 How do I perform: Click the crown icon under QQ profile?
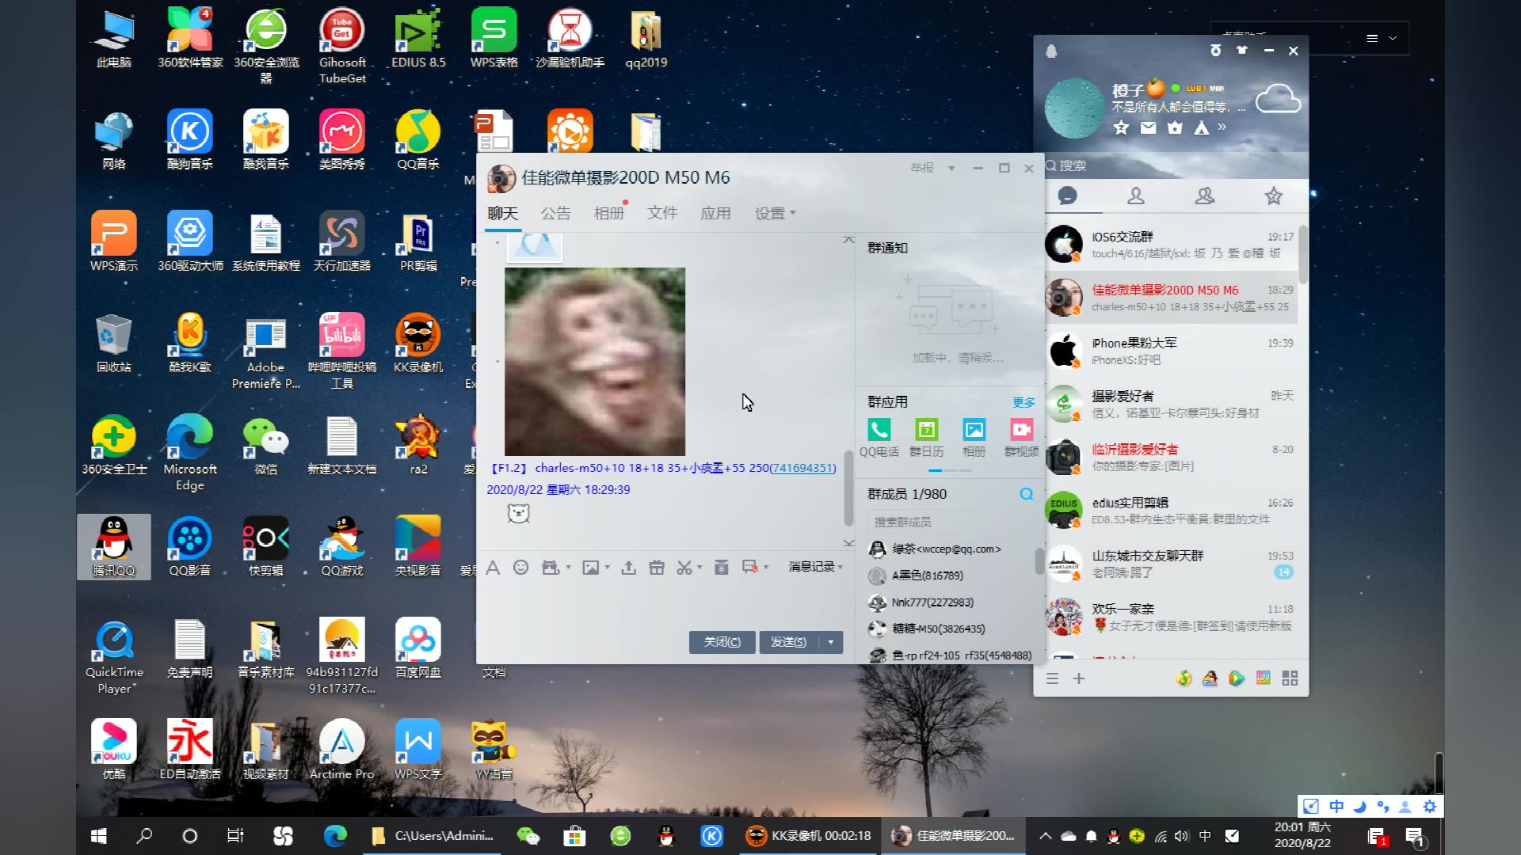pyautogui.click(x=1175, y=127)
